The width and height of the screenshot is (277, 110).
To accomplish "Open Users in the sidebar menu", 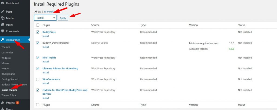I will click(9, 109).
